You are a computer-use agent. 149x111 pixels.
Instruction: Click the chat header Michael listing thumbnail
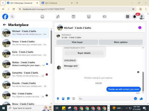click(60, 28)
